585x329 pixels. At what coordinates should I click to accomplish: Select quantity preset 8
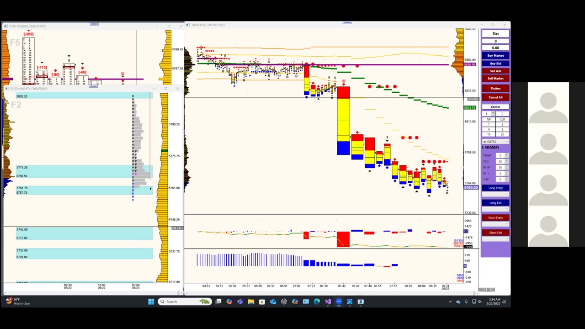(x=502, y=129)
